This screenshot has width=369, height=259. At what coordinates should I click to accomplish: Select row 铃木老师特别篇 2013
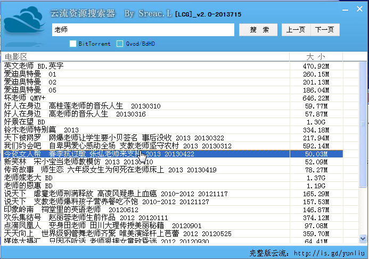(x=173, y=130)
